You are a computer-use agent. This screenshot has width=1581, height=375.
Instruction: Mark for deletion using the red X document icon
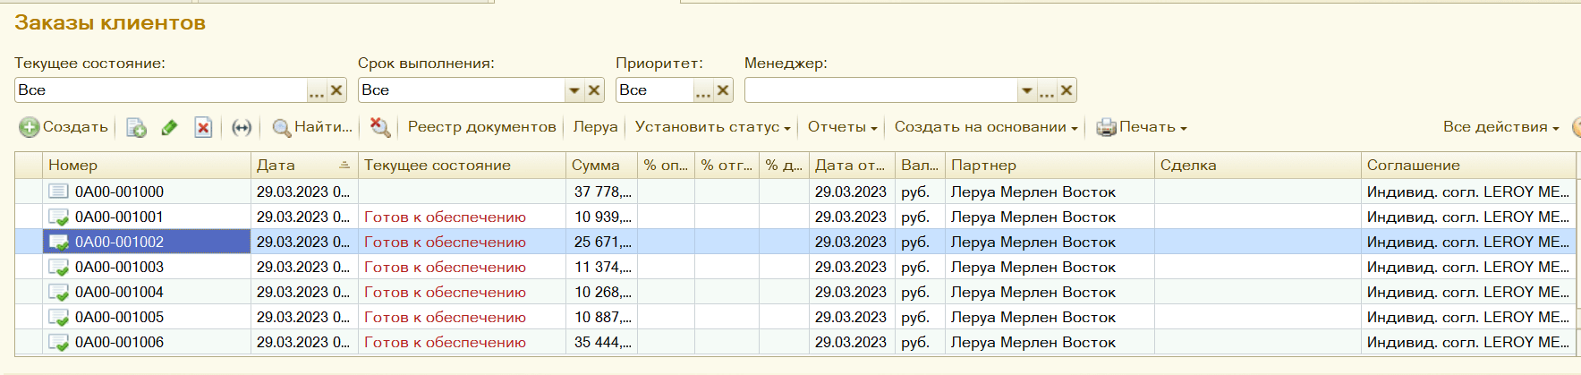[x=203, y=128]
